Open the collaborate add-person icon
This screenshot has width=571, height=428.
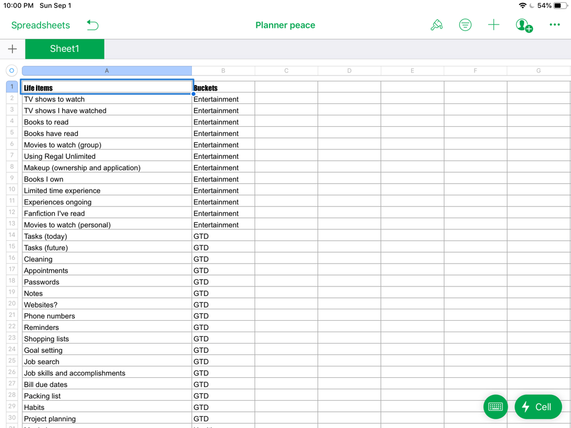coord(524,25)
